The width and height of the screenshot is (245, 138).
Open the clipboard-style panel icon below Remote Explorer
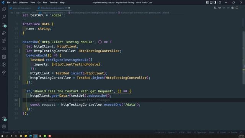pos(4,57)
